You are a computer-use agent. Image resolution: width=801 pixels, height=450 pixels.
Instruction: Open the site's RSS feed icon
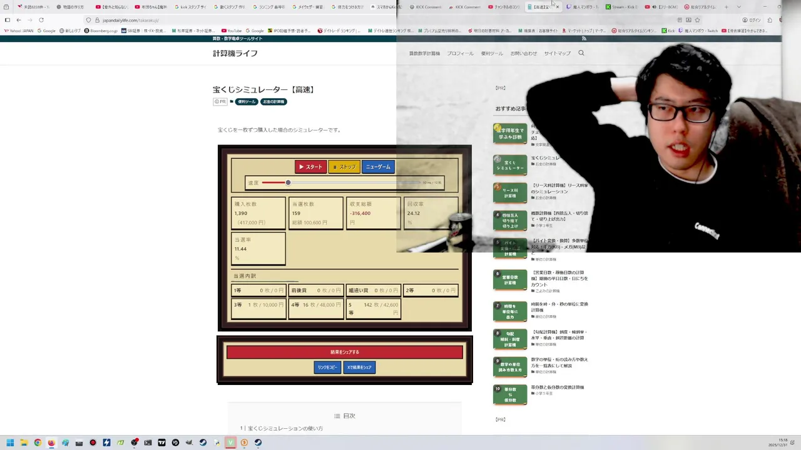click(x=584, y=39)
